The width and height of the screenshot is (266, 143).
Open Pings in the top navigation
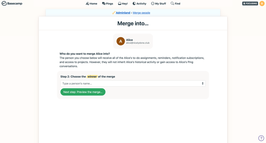107,4
